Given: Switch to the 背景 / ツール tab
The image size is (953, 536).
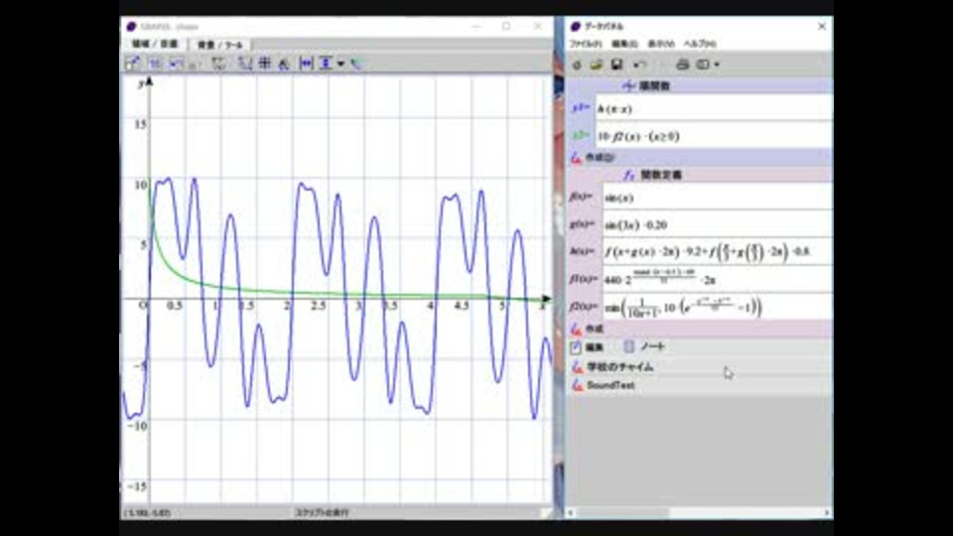Looking at the screenshot, I should tap(219, 45).
